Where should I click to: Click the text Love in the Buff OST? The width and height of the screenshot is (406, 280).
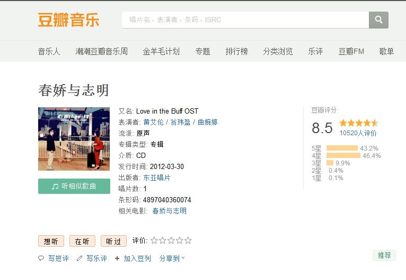coord(167,111)
